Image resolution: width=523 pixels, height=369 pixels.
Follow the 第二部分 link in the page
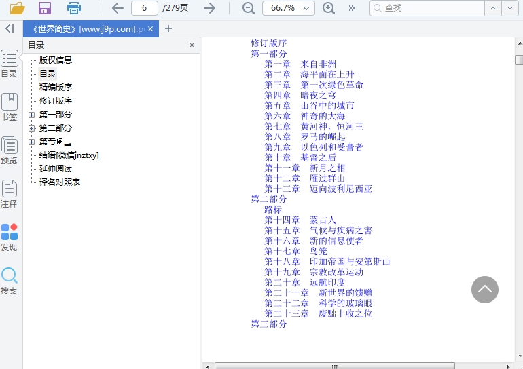269,199
